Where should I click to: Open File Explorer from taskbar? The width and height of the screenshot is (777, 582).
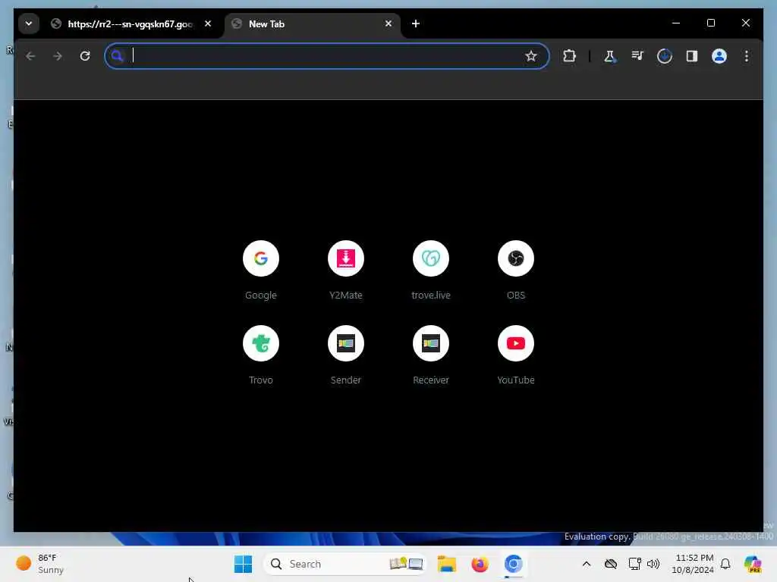click(446, 564)
